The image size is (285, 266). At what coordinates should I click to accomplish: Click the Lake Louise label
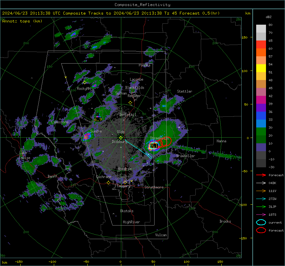[25, 155]
